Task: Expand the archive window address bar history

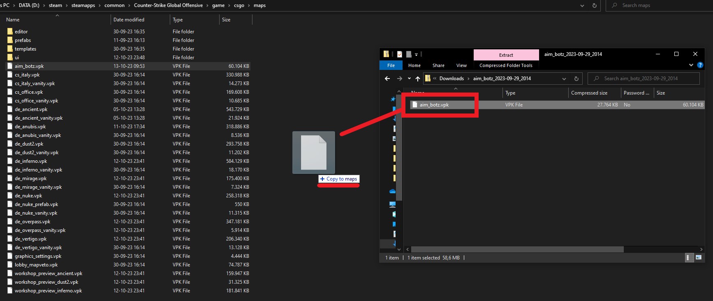Action: 564,79
